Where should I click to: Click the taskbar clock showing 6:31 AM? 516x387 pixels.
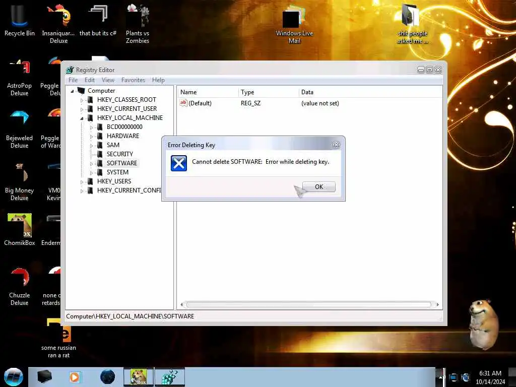[x=490, y=377]
